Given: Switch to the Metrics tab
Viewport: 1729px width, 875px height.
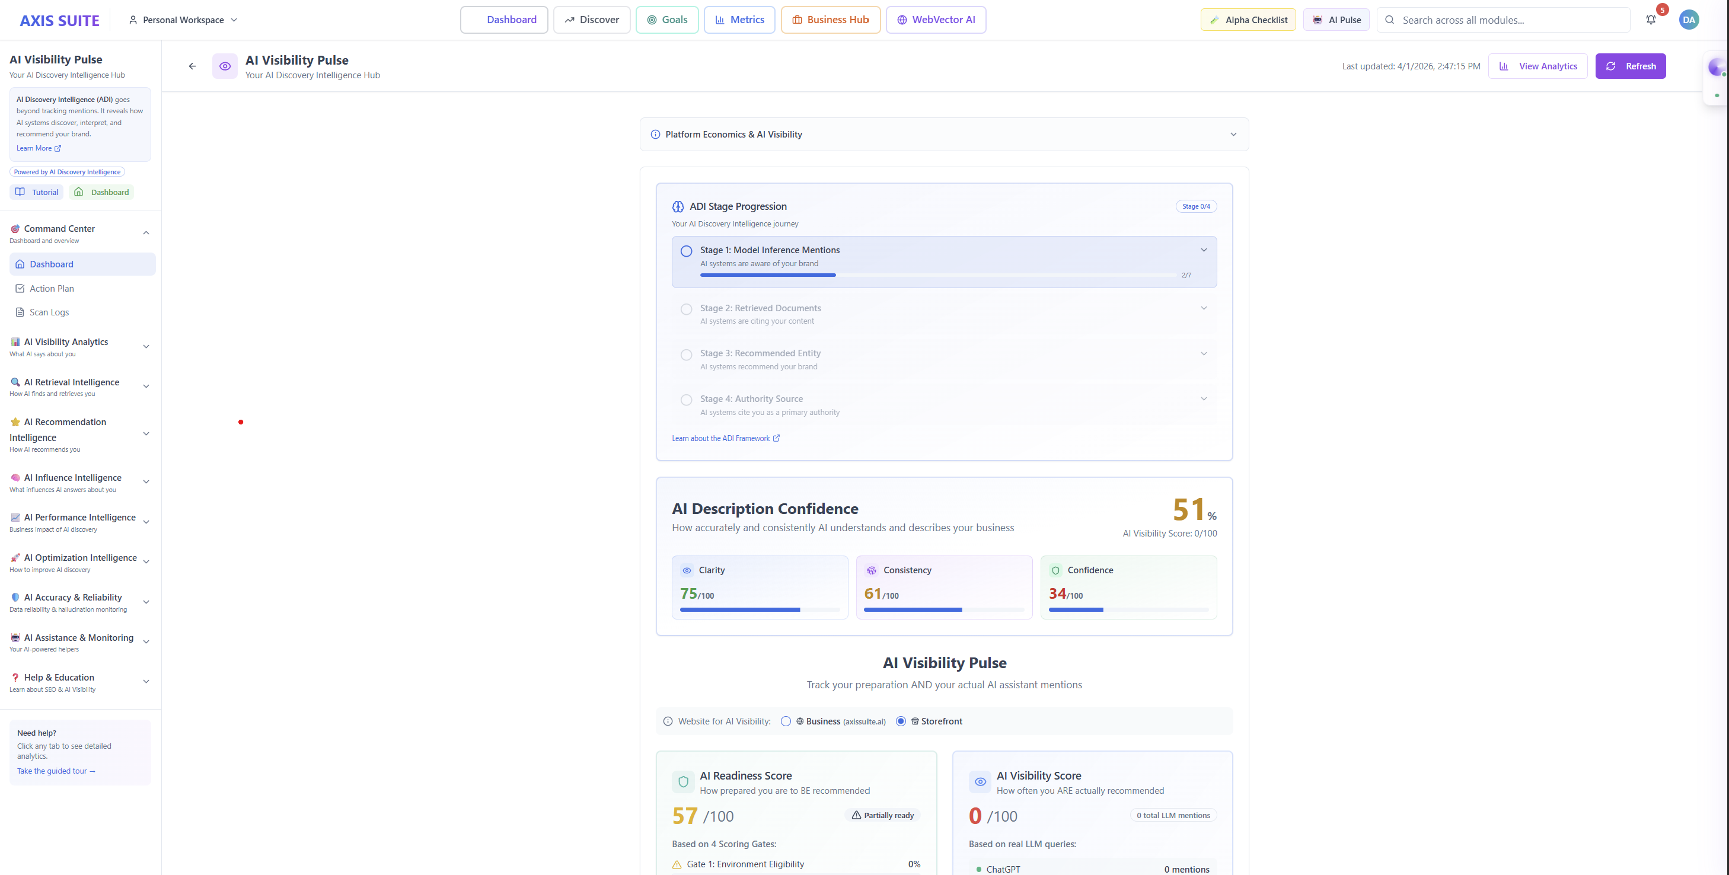Looking at the screenshot, I should [x=739, y=20].
